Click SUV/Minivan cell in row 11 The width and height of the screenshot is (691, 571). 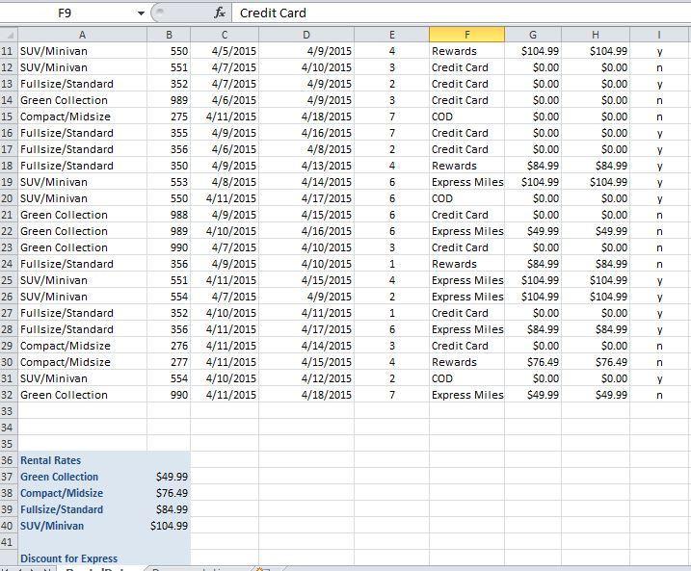pyautogui.click(x=83, y=51)
